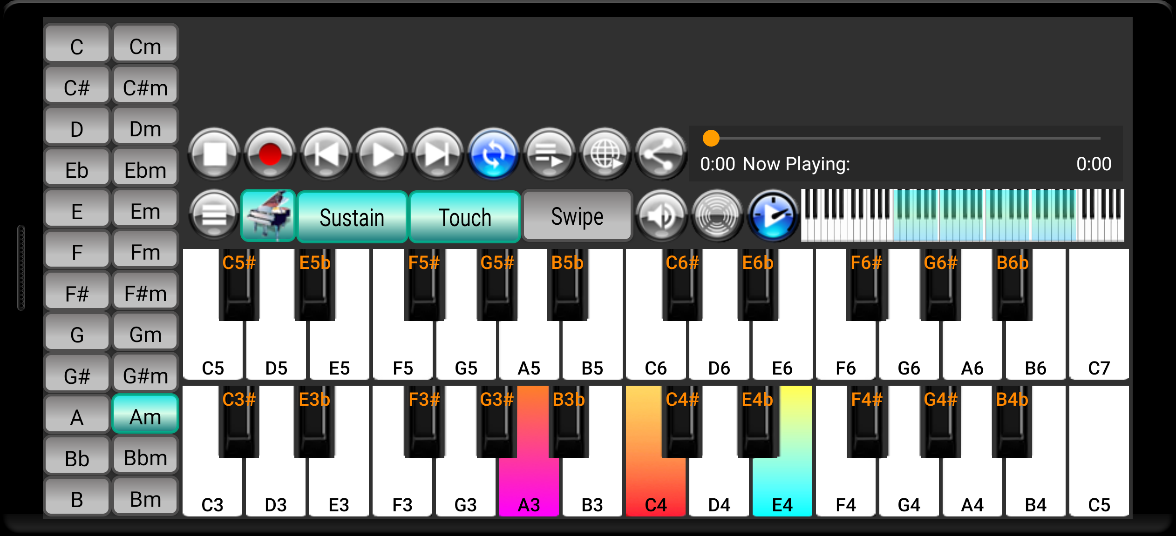Pick the Gm chord button
The width and height of the screenshot is (1176, 536).
[x=145, y=332]
